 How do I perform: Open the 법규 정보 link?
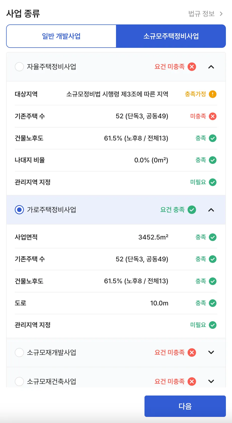pyautogui.click(x=205, y=14)
